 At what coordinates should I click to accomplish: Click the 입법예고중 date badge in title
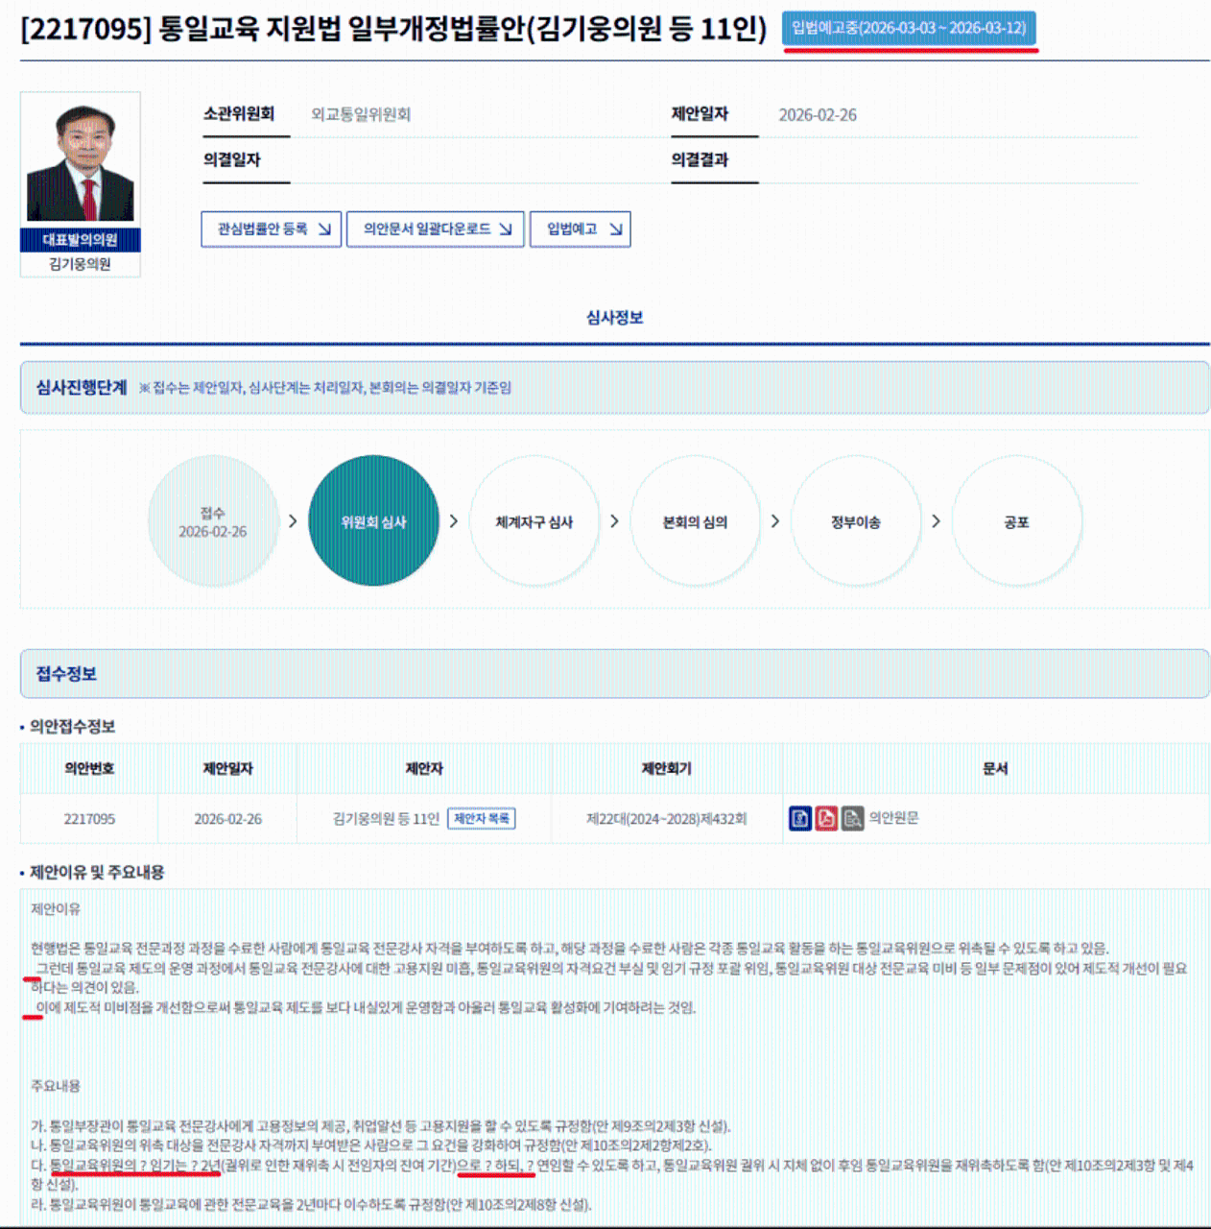click(909, 28)
